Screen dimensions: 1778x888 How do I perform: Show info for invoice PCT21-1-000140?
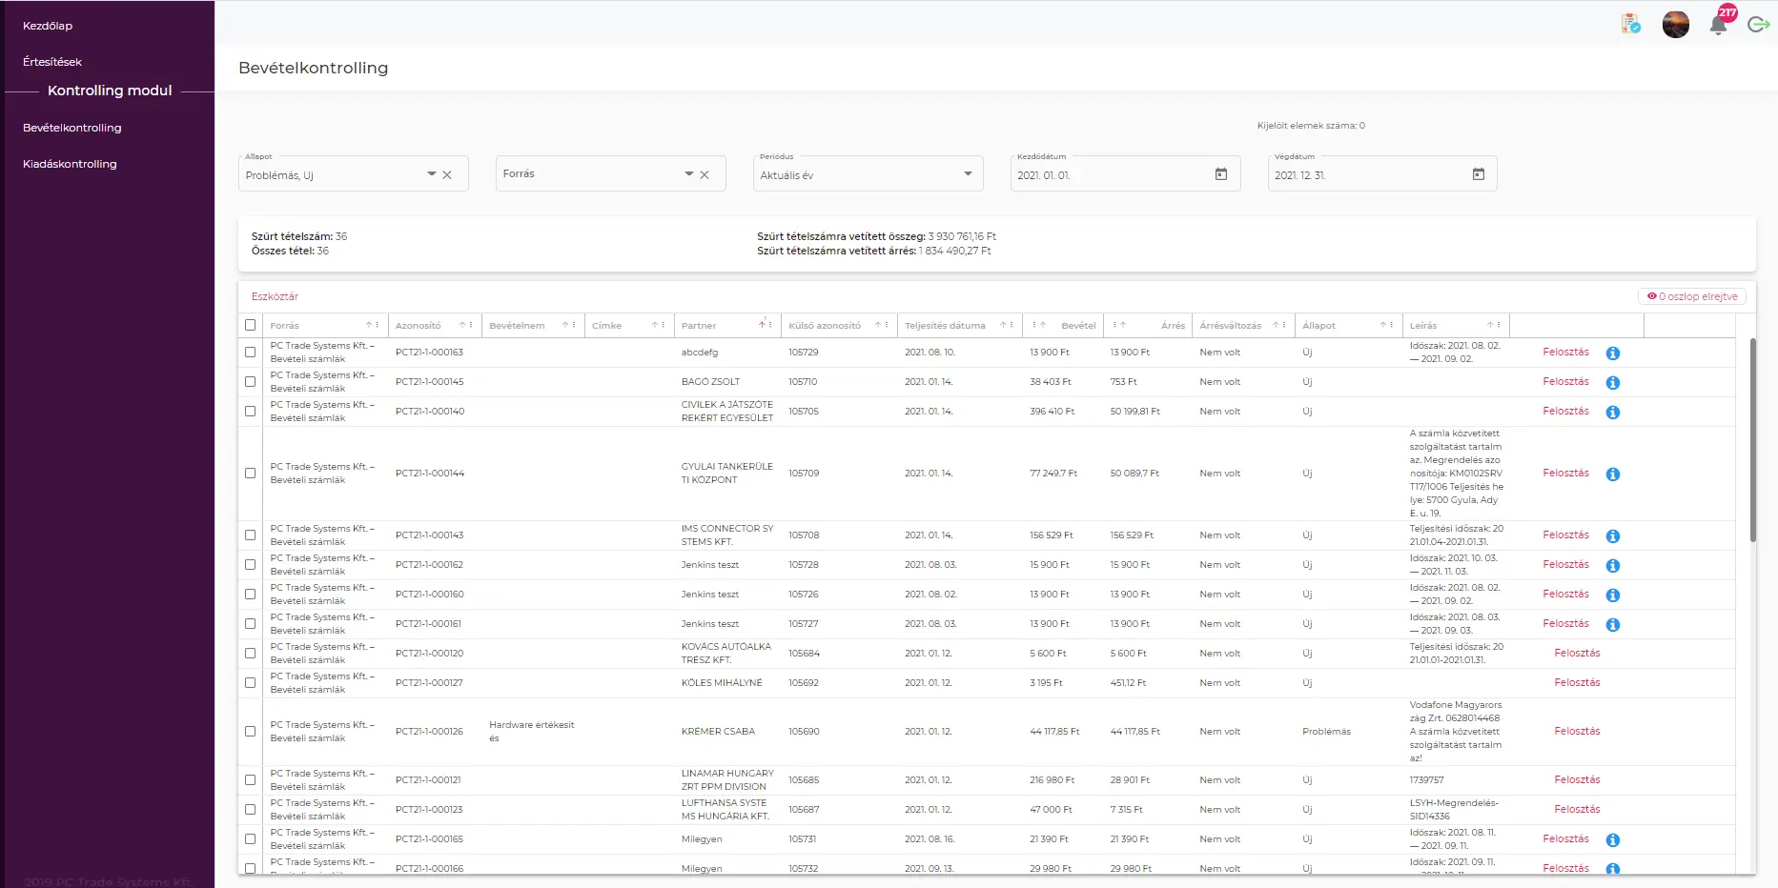point(1612,412)
